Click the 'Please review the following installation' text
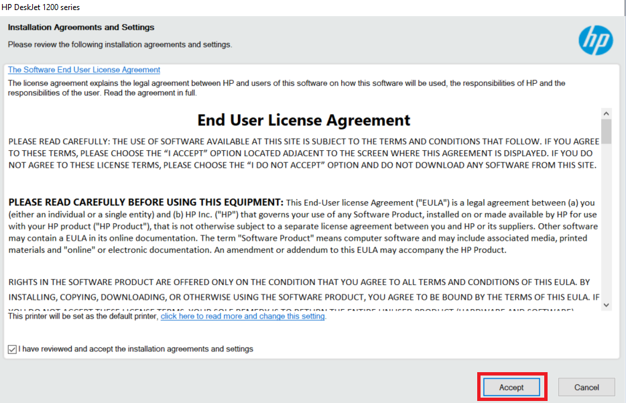The height and width of the screenshot is (403, 626). tap(120, 44)
